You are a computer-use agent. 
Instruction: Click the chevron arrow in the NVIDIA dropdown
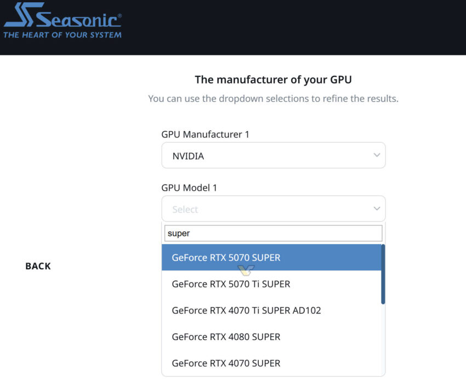[377, 156]
